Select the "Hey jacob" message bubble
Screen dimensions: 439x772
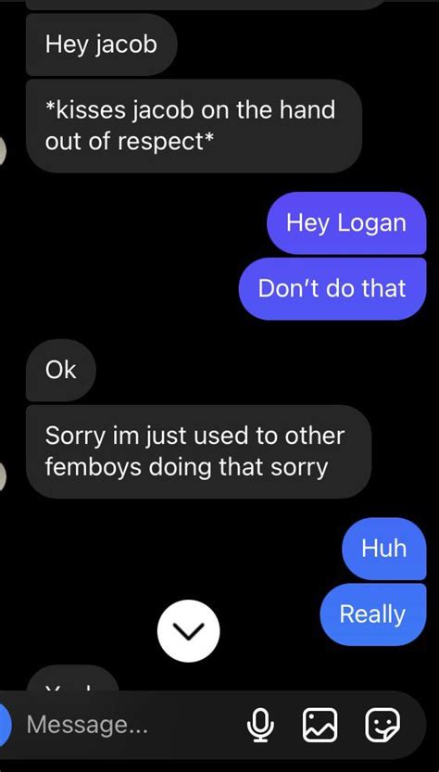pos(101,44)
